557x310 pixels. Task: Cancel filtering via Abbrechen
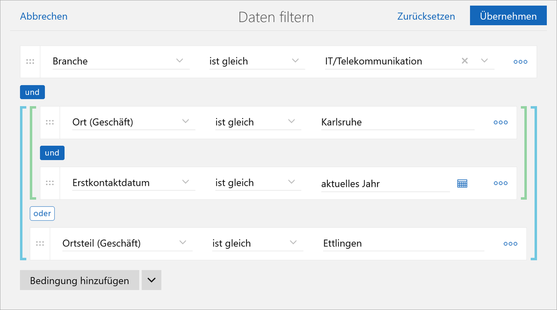point(43,16)
